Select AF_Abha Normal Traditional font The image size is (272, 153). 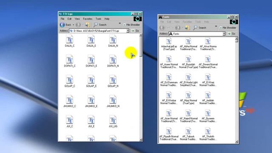pyautogui.click(x=188, y=44)
